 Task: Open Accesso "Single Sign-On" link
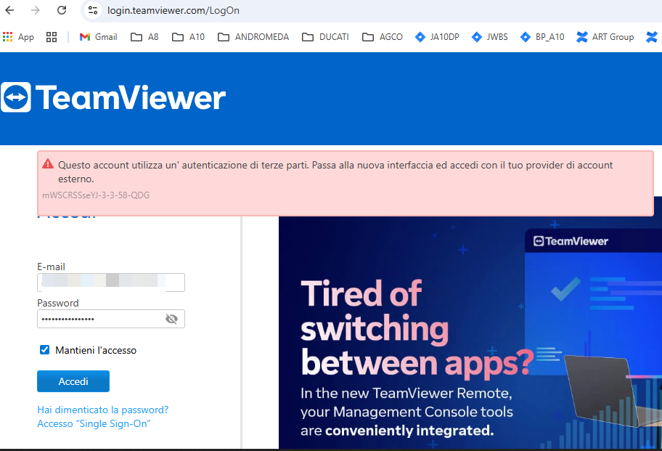click(94, 423)
